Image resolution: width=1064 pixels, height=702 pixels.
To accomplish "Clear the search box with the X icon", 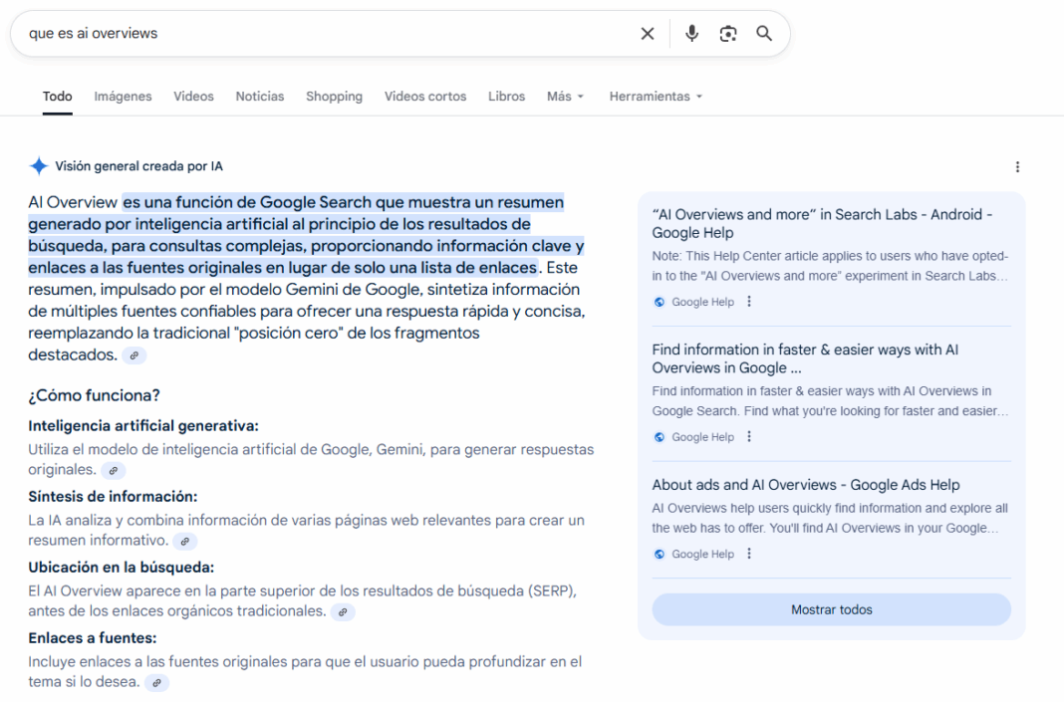I will pyautogui.click(x=648, y=34).
